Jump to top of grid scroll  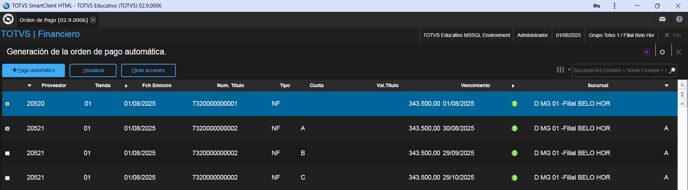(682, 85)
